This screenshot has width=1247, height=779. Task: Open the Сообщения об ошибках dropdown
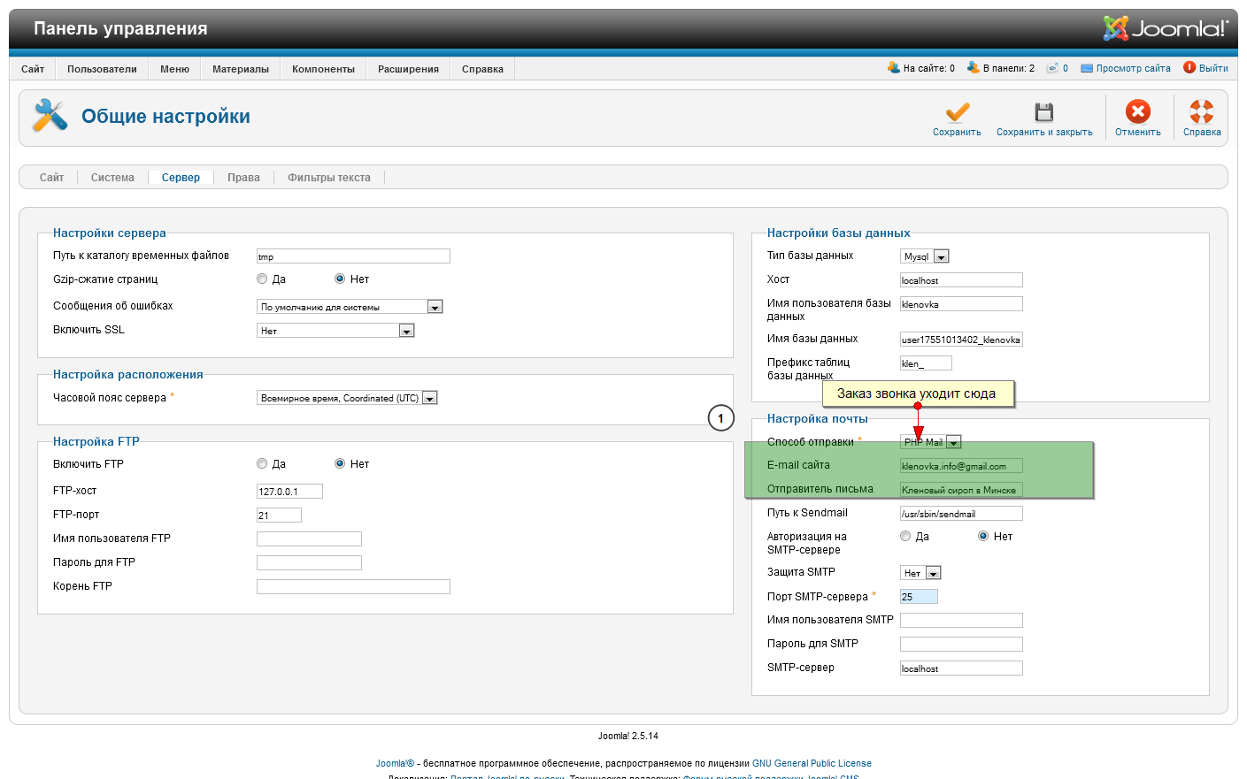350,307
